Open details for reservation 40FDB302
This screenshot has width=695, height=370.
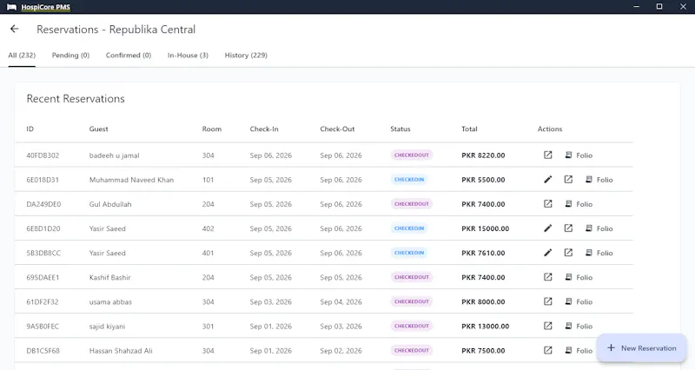tap(548, 155)
